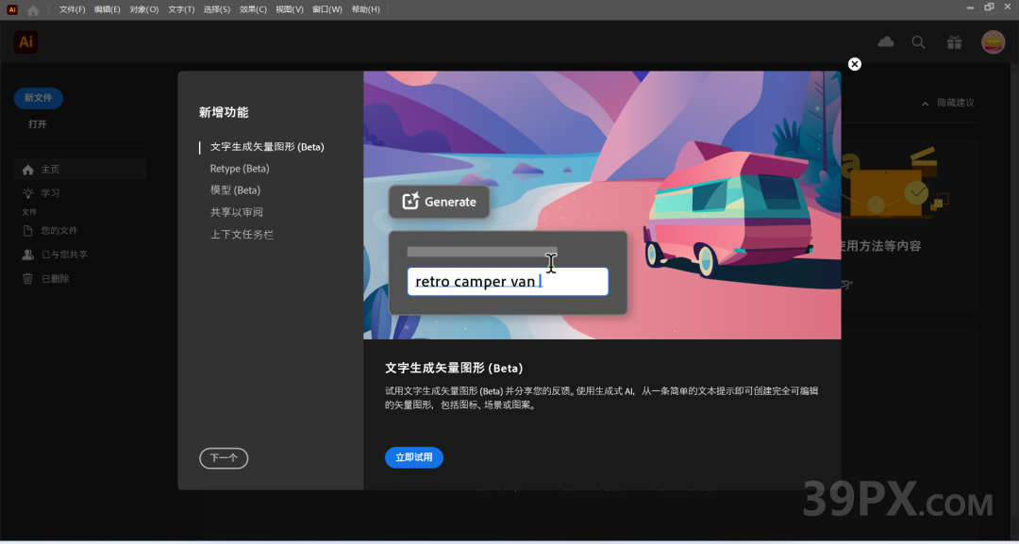Image resolution: width=1019 pixels, height=544 pixels.
Task: Click the 新增功能 heading
Action: pyautogui.click(x=224, y=112)
